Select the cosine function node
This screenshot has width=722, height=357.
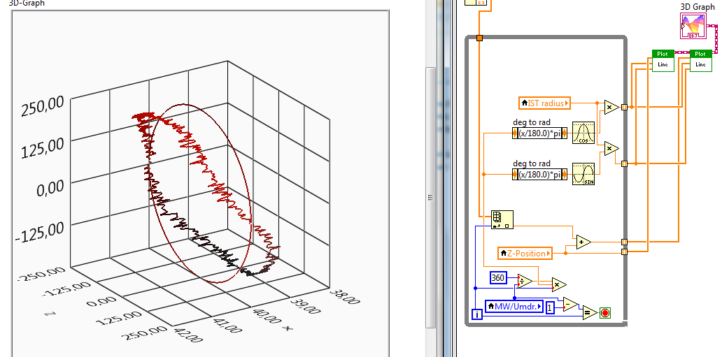click(x=583, y=133)
